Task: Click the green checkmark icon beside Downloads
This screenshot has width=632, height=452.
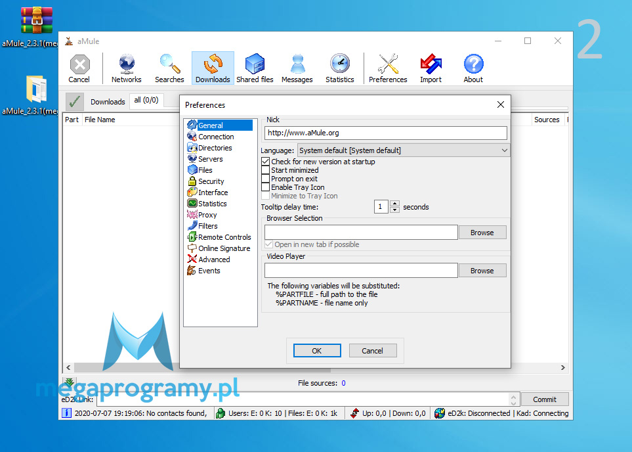Action: point(75,102)
